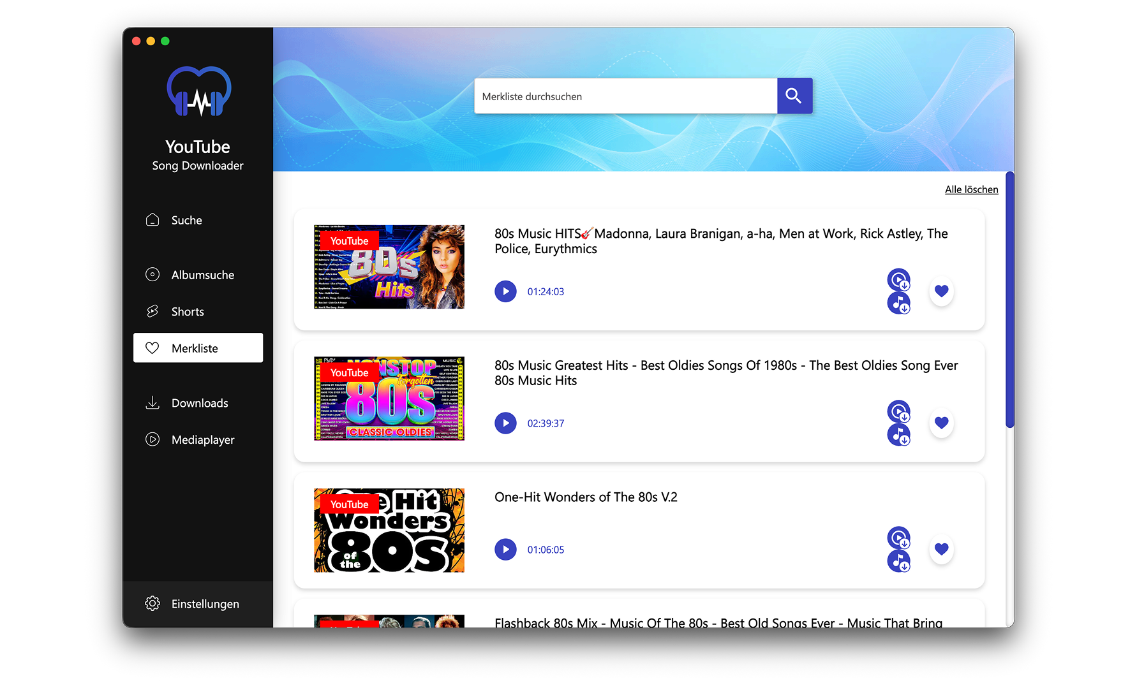Download video for 80s Music Greatest Hits
This screenshot has height=681, width=1137.
point(898,411)
